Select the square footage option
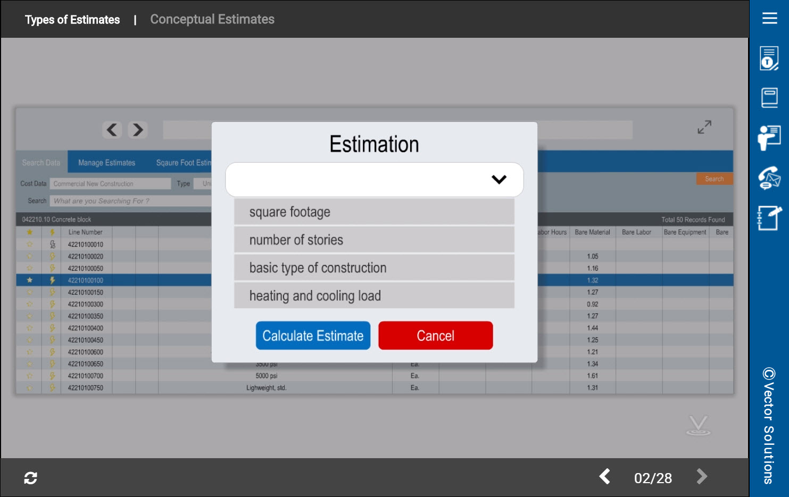 (x=374, y=212)
